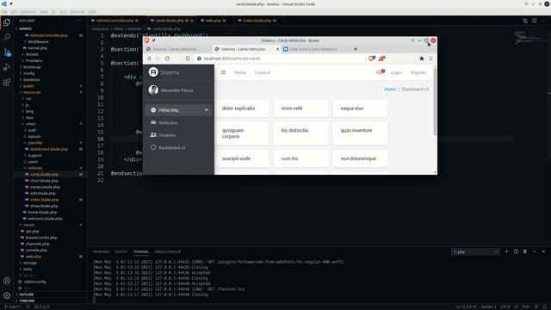The width and height of the screenshot is (551, 310).
Task: Open chart.blade.php in the Explorer
Action: click(x=44, y=181)
